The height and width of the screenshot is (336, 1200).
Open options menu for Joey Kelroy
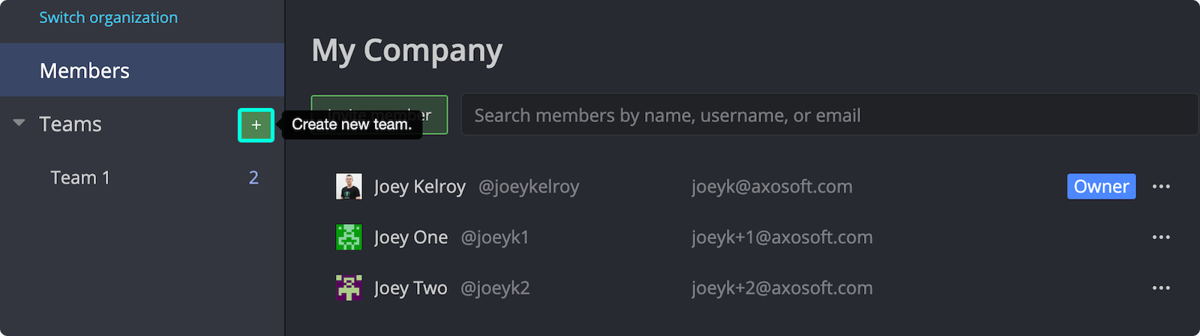pos(1161,187)
